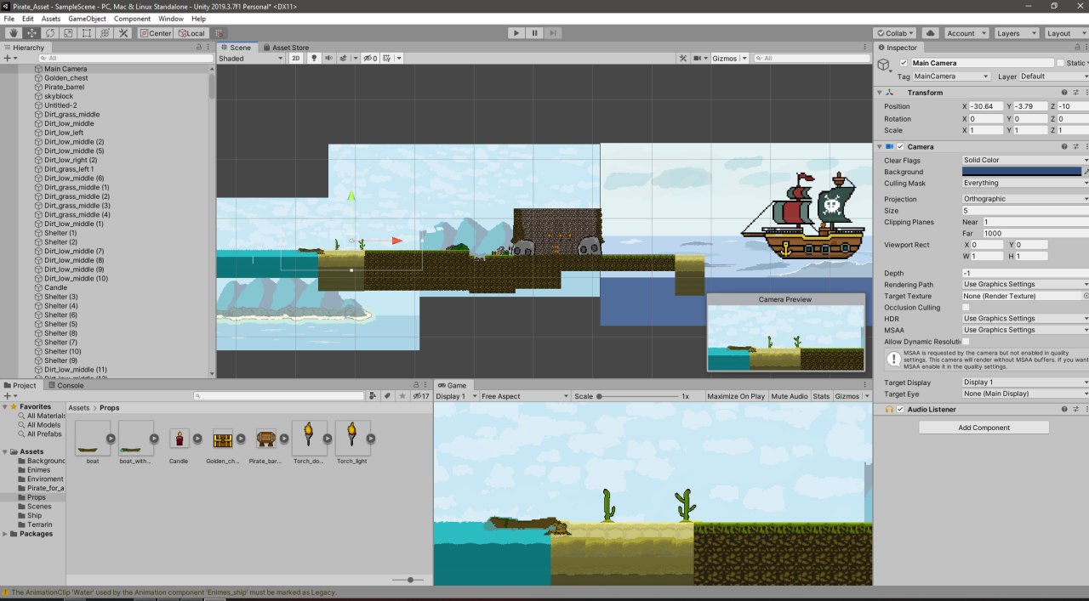Viewport: 1089px width, 601px height.
Task: Enable Allow Dynamic Resolution checkbox
Action: (x=966, y=341)
